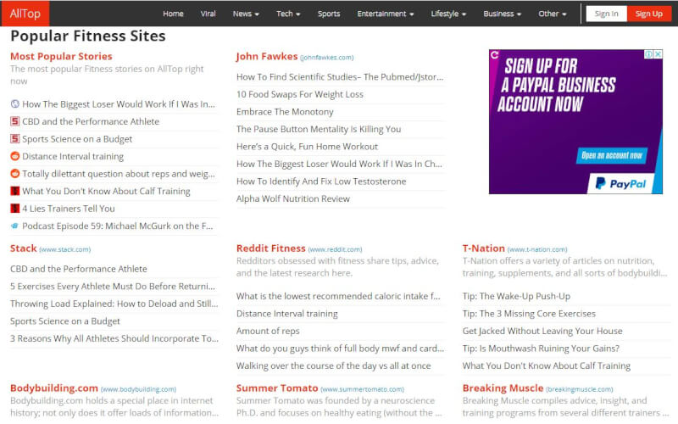Screen dimensions: 678x424
Task: Visit breakingmuscle.com link
Action: click(x=580, y=389)
